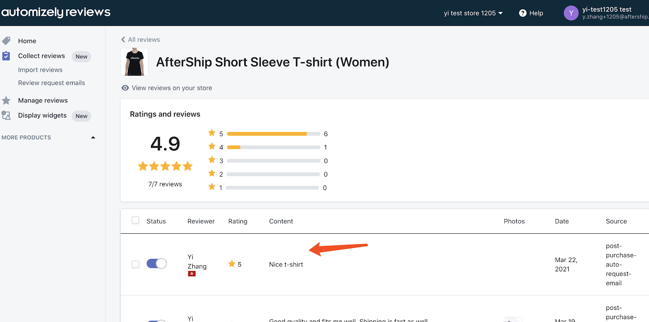Open View reviews on your store link
Image resolution: width=649 pixels, height=322 pixels.
click(172, 88)
